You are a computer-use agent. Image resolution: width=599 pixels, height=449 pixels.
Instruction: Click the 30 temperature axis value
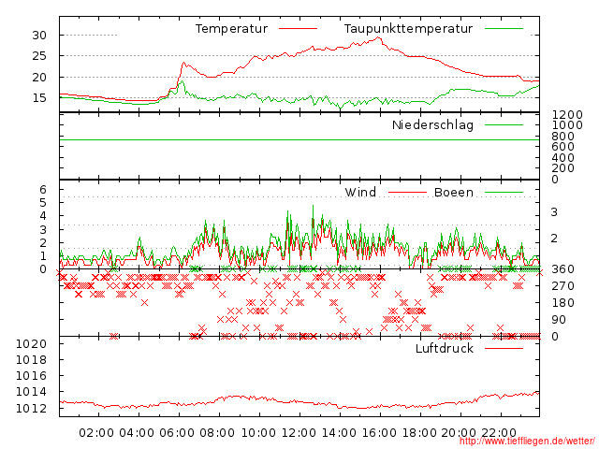point(39,36)
